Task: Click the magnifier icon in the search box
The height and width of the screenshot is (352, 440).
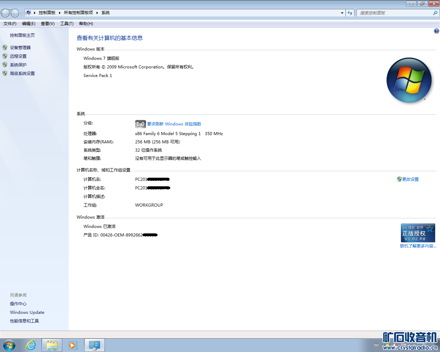Action: click(435, 13)
